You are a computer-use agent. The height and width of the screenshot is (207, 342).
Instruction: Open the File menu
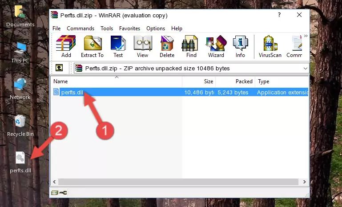point(56,28)
